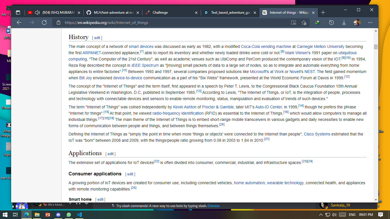This screenshot has width=390, height=219.
Task: Open the ARPANET link
Action: click(92, 53)
